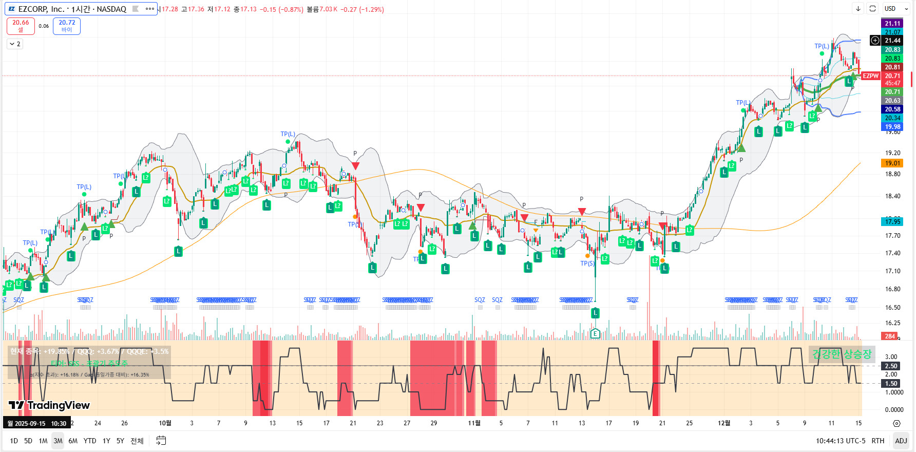Click the red EZPW price line label
This screenshot has height=452, width=916.
pos(870,76)
